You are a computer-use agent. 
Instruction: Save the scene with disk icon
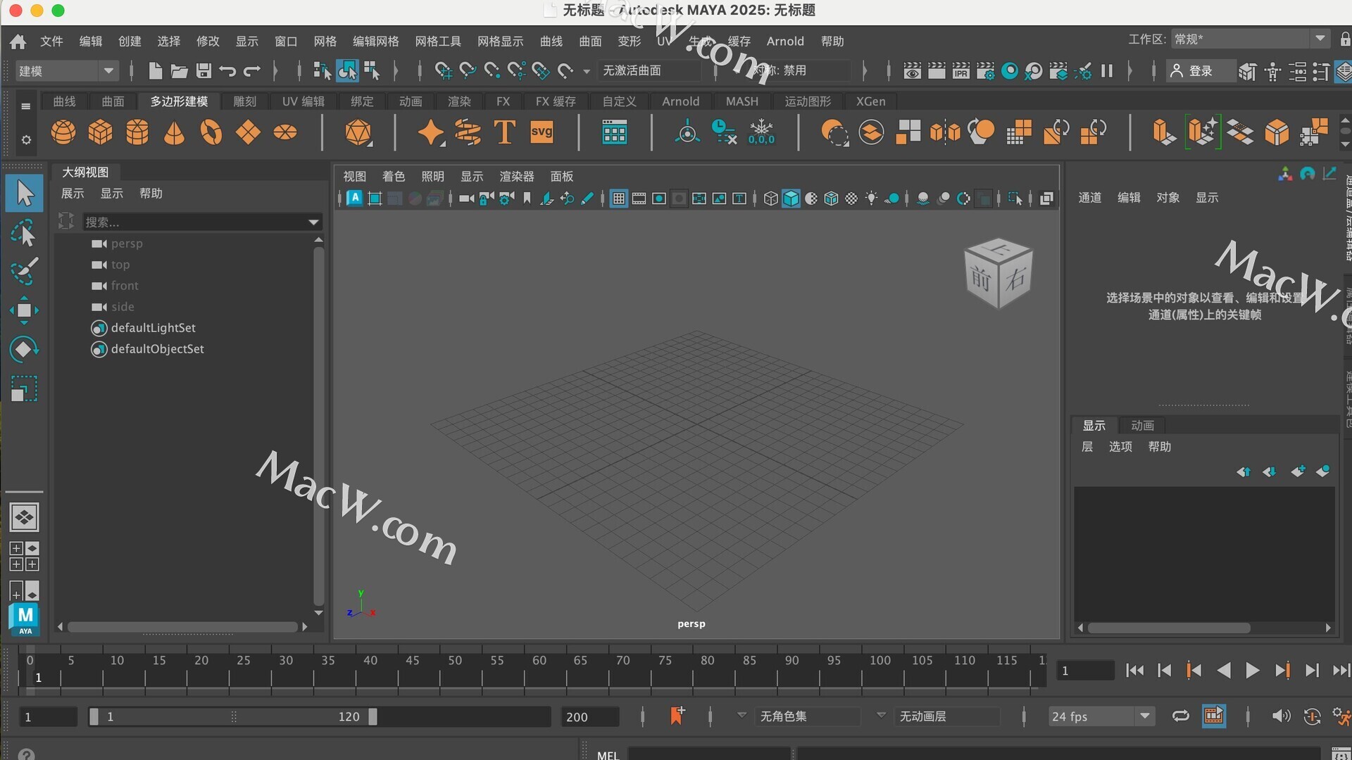pos(204,70)
